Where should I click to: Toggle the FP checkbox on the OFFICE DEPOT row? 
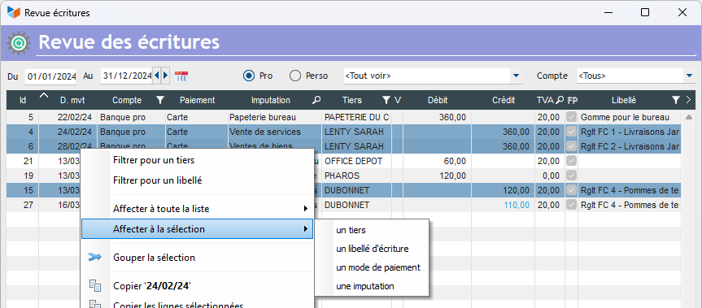(x=571, y=161)
